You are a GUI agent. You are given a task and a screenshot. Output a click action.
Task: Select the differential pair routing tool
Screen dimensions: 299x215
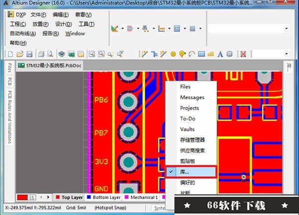click(x=163, y=54)
